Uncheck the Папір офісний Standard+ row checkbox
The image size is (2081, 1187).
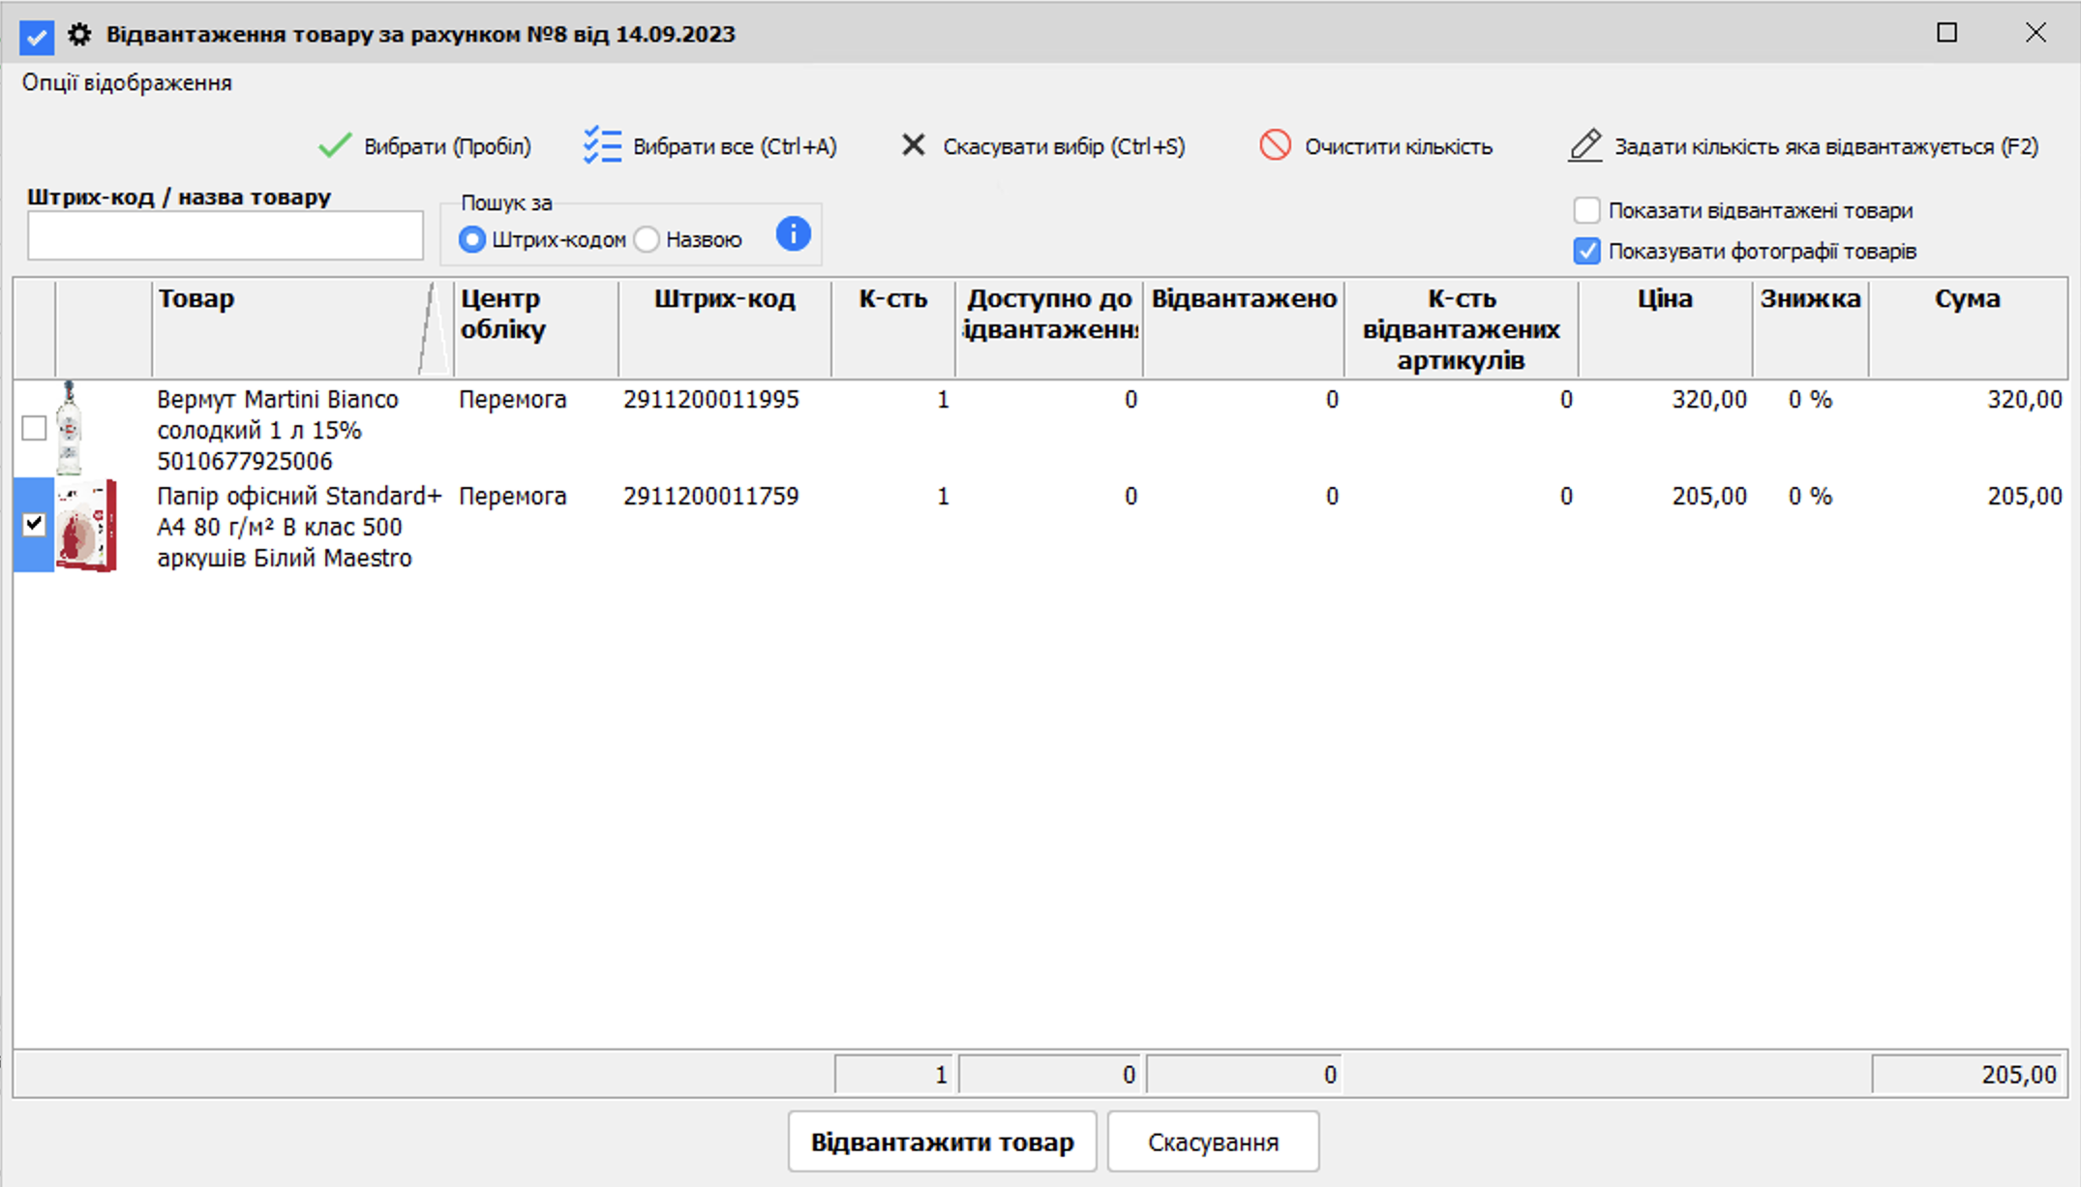coord(34,525)
